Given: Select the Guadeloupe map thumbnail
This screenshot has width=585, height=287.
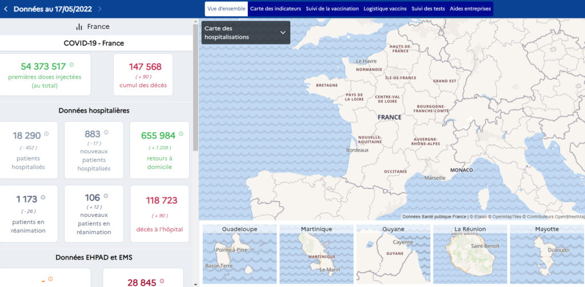Looking at the screenshot, I should coord(239,254).
